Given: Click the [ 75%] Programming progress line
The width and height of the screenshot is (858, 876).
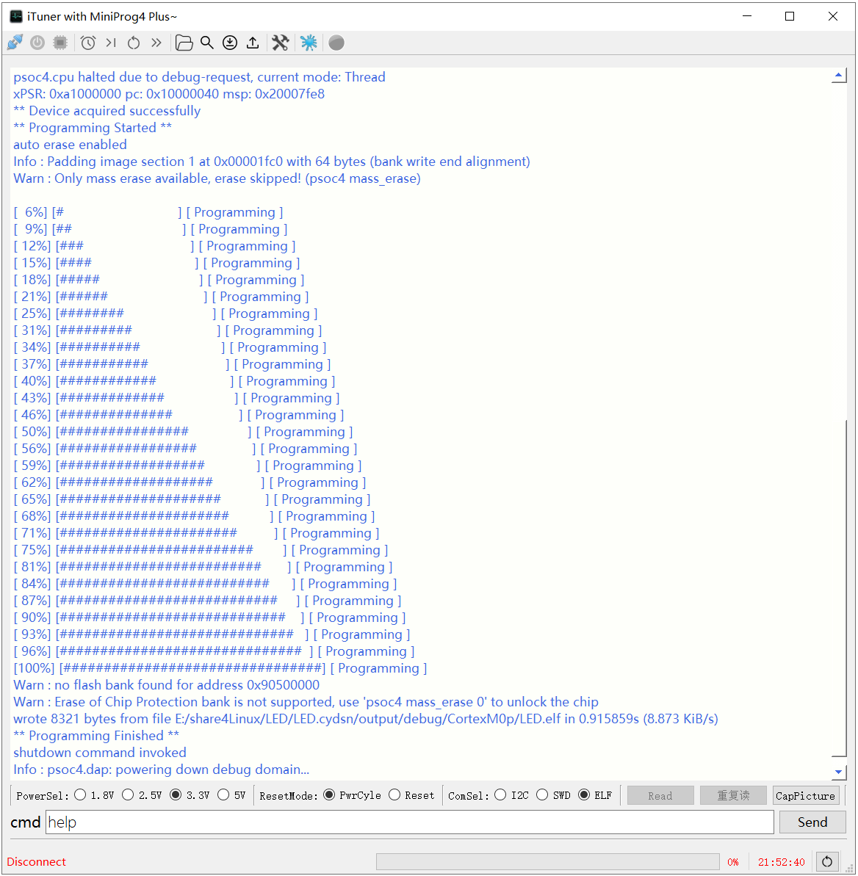Looking at the screenshot, I should pyautogui.click(x=201, y=550).
